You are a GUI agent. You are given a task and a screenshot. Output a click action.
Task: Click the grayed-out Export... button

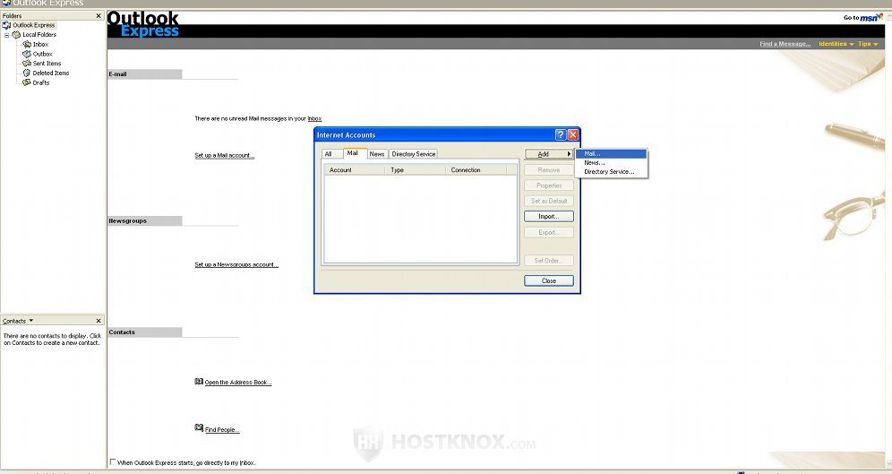pos(549,232)
